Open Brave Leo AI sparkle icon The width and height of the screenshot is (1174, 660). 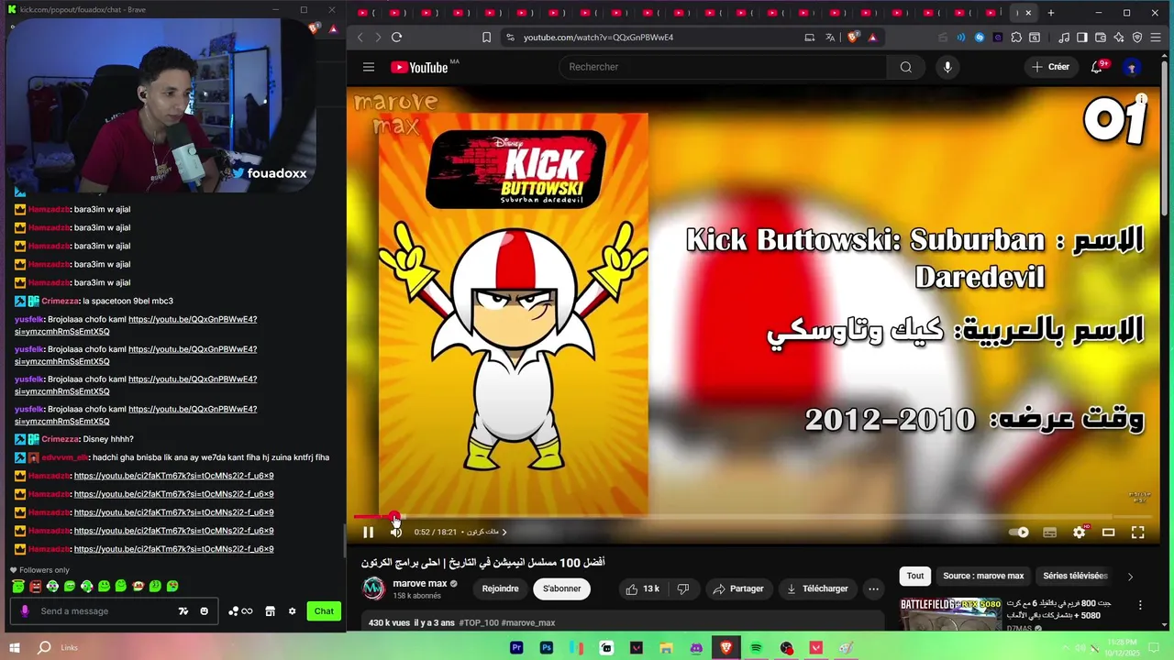pos(1119,38)
